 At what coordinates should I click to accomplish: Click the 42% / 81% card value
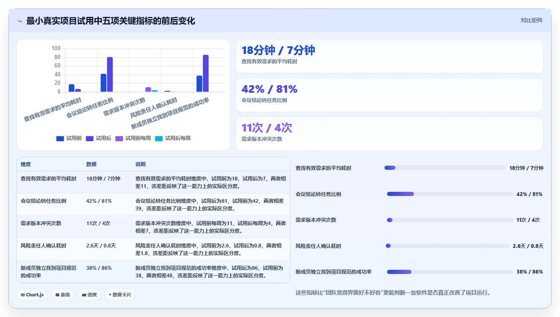click(x=269, y=89)
